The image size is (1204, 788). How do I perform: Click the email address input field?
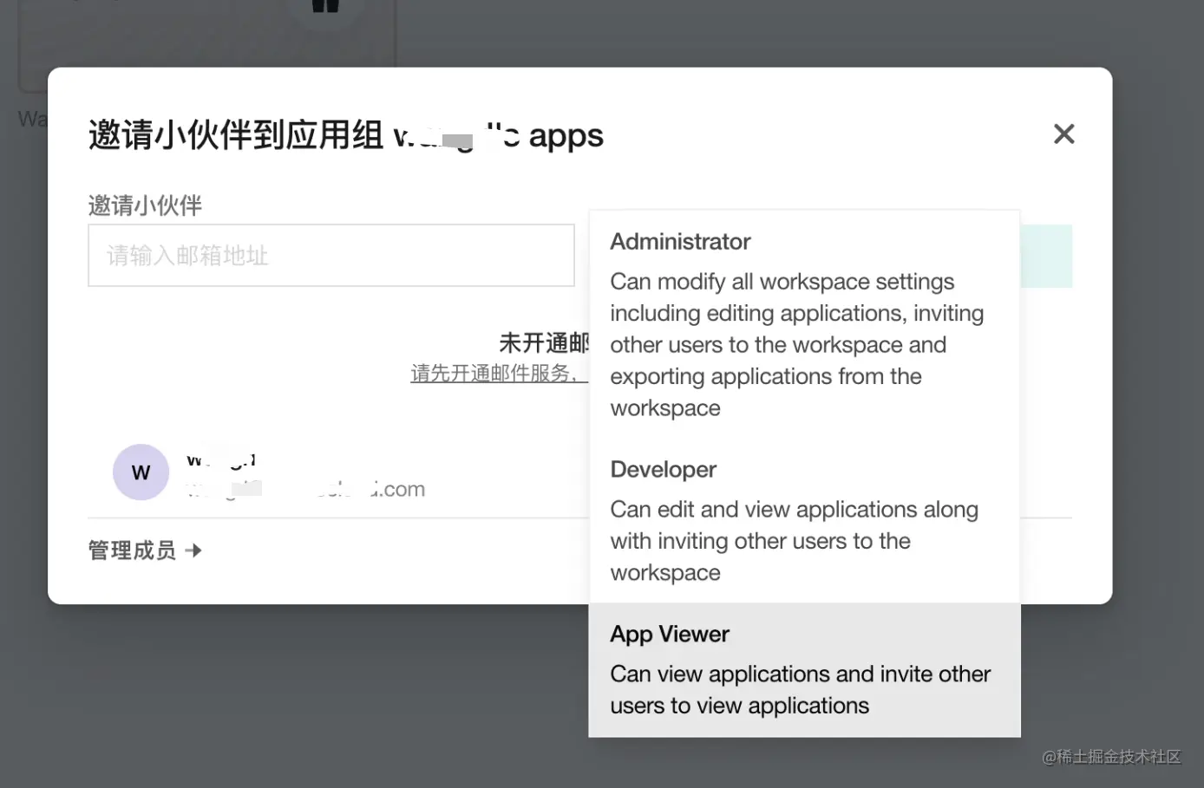pos(330,255)
